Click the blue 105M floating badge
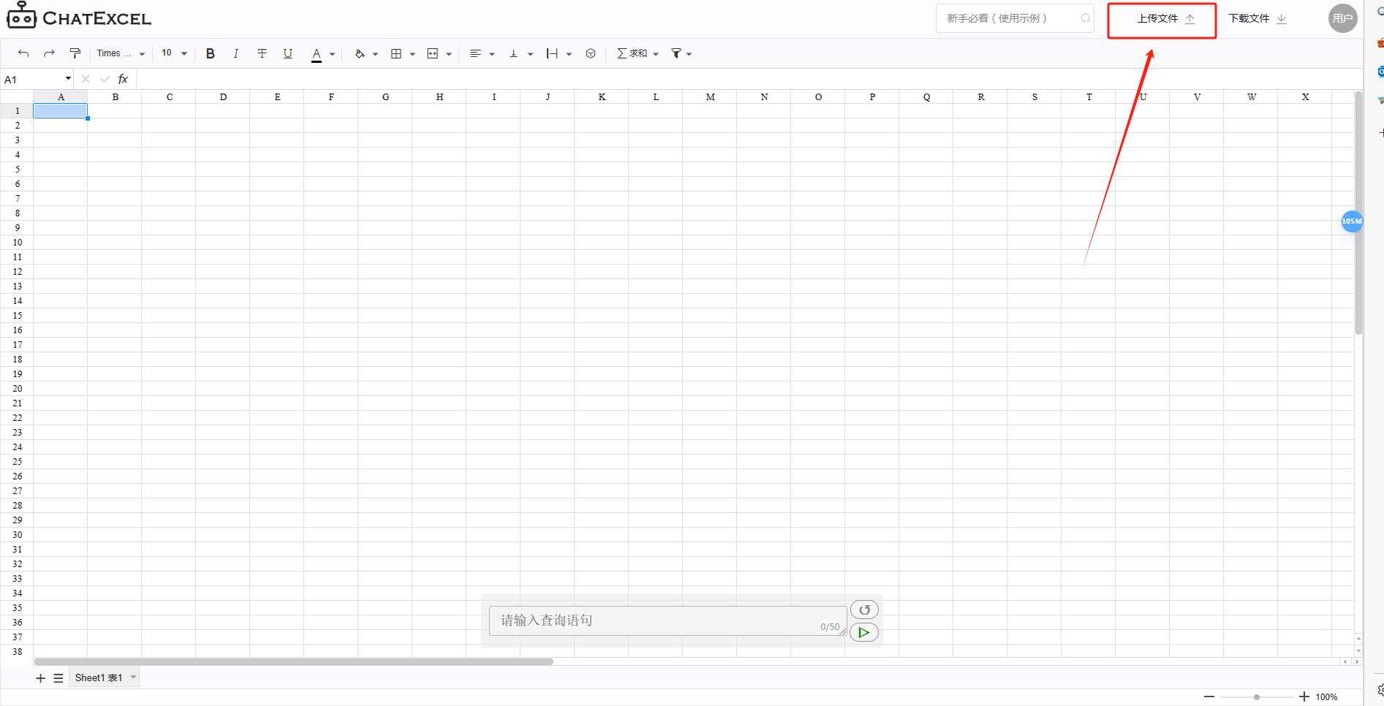The height and width of the screenshot is (706, 1384). click(1352, 221)
